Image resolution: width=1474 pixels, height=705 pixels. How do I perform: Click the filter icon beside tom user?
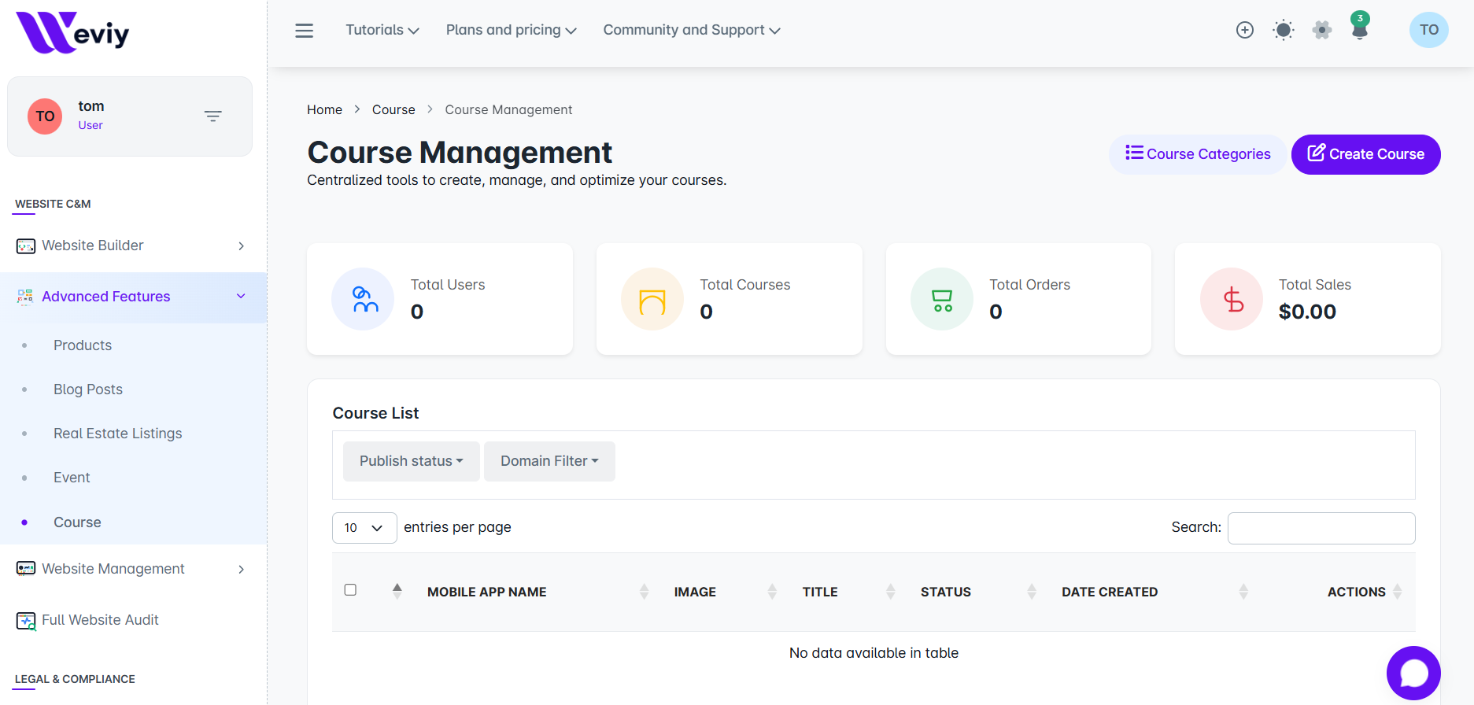pyautogui.click(x=212, y=116)
